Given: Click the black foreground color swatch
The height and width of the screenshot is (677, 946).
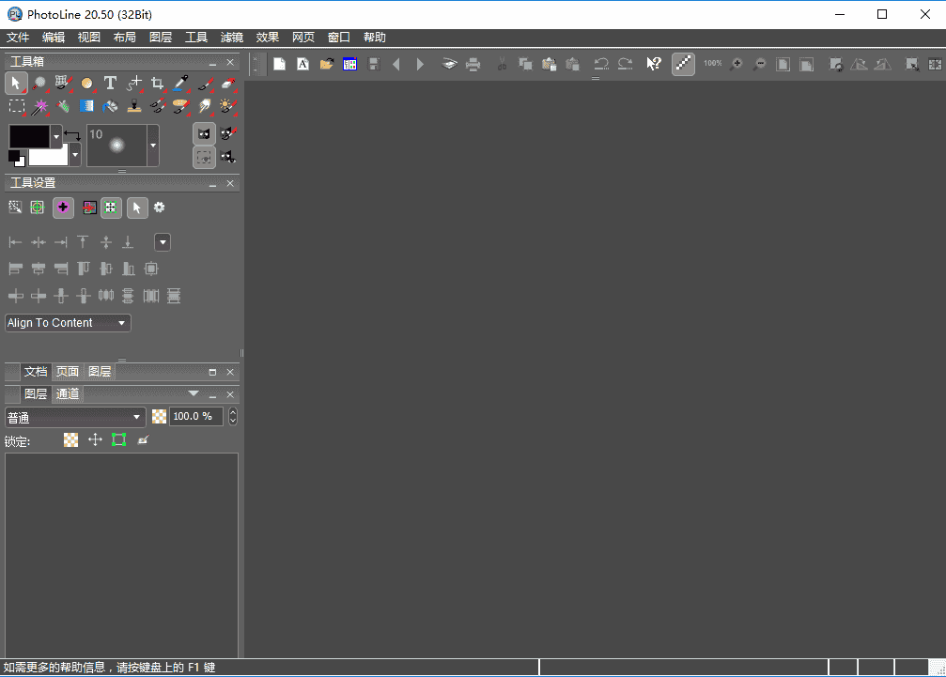Looking at the screenshot, I should coord(29,136).
